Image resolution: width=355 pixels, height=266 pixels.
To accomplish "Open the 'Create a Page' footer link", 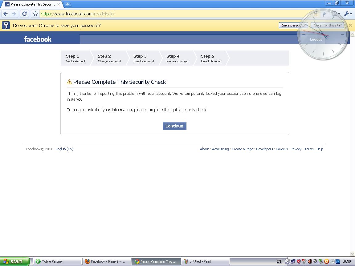I will tap(242, 149).
